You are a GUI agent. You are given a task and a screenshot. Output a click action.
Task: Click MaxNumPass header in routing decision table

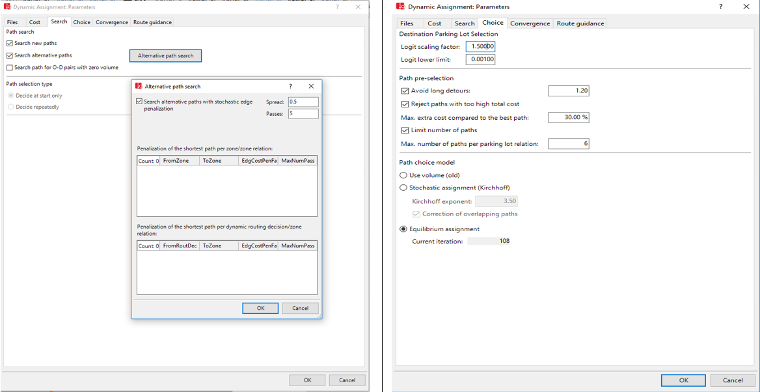297,246
